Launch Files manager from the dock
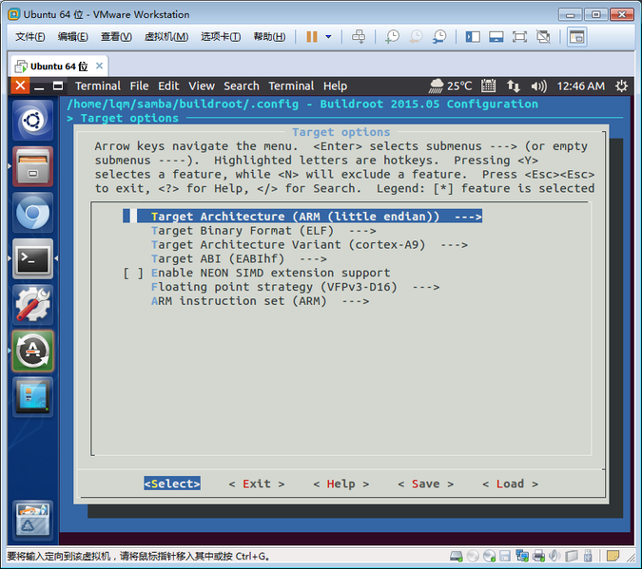This screenshot has width=642, height=569. 33,167
